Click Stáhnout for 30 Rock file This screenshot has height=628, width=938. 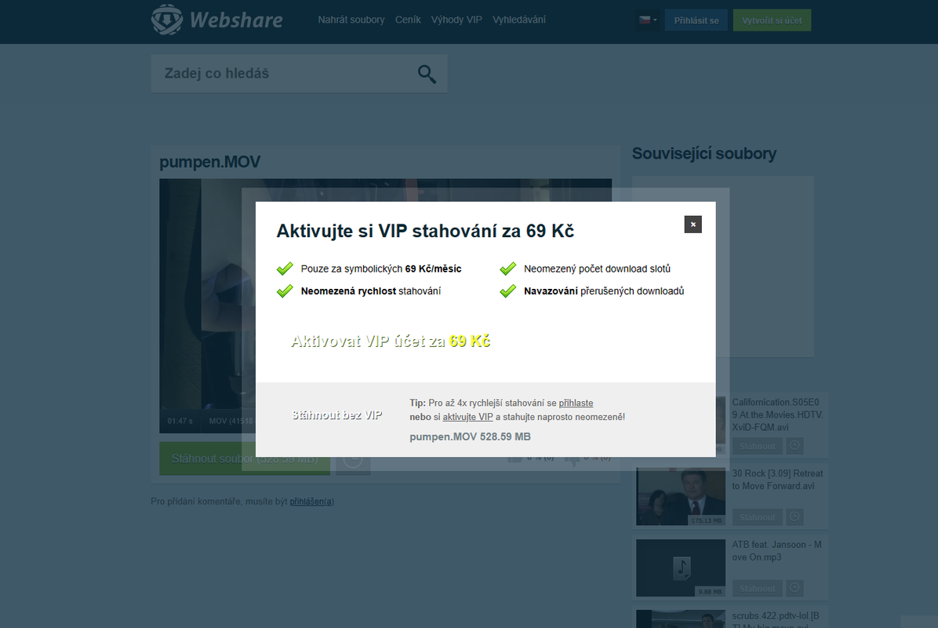(x=757, y=517)
